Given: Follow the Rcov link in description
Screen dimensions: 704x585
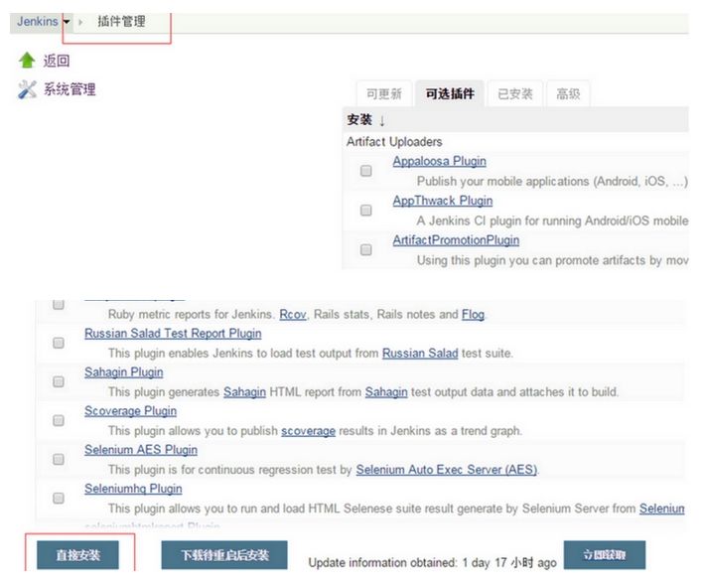Looking at the screenshot, I should (293, 314).
